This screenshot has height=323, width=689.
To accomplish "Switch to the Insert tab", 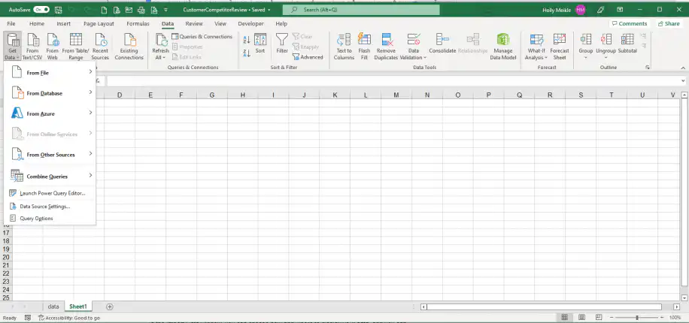I will [x=64, y=24].
